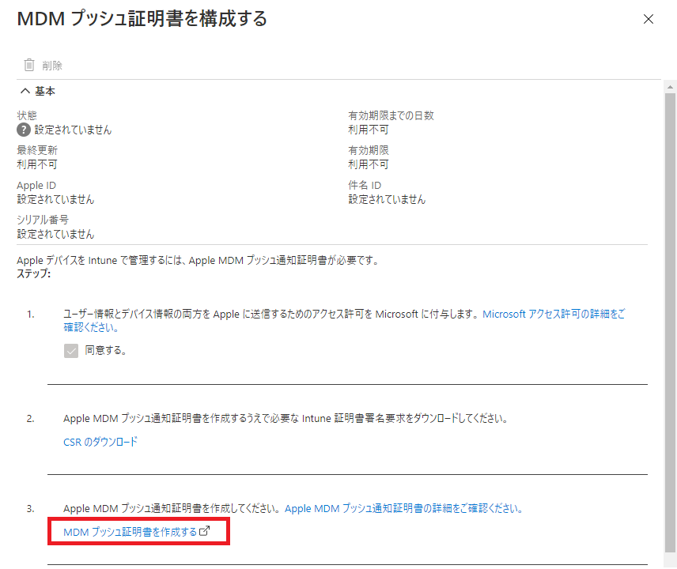Click the scrollbar up arrow
Image resolution: width=677 pixels, height=569 pixels.
click(670, 87)
